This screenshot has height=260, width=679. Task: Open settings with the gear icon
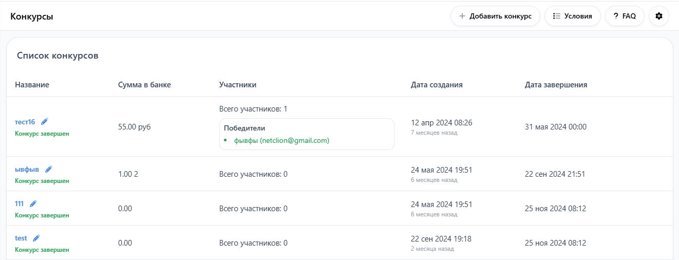point(659,16)
